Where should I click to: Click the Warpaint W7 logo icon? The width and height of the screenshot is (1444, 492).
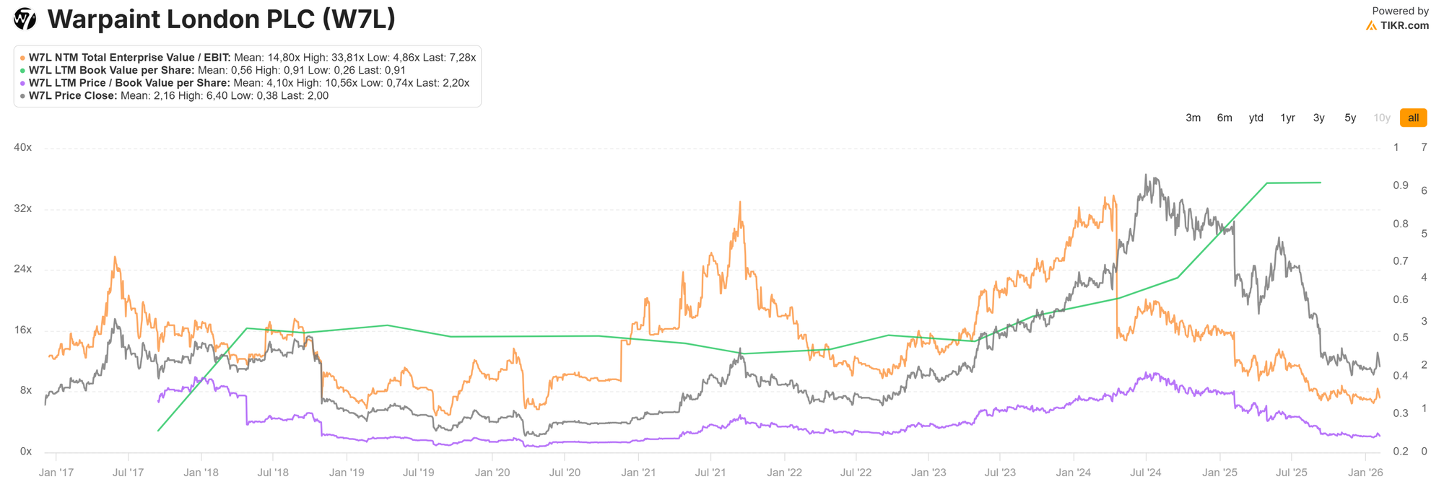coord(25,19)
